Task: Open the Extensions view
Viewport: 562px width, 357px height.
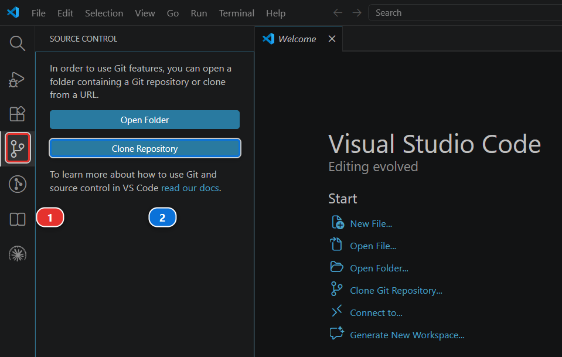Action: tap(17, 114)
